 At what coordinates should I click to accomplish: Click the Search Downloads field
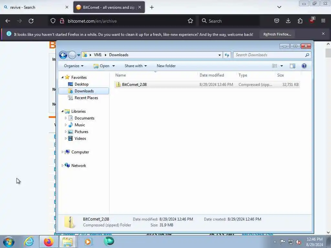[x=272, y=55]
